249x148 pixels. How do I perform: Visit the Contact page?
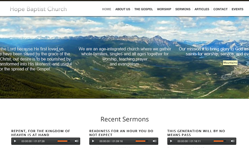pyautogui.click(x=221, y=9)
